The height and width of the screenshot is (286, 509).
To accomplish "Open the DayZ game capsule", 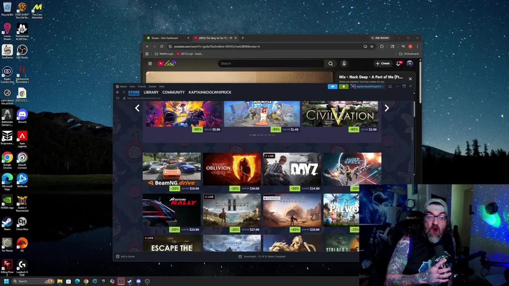I will click(x=292, y=172).
